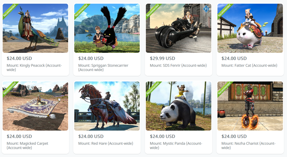The height and width of the screenshot is (157, 287).
Task: Open Mount: Mystic Panda title link
Action: click(176, 145)
